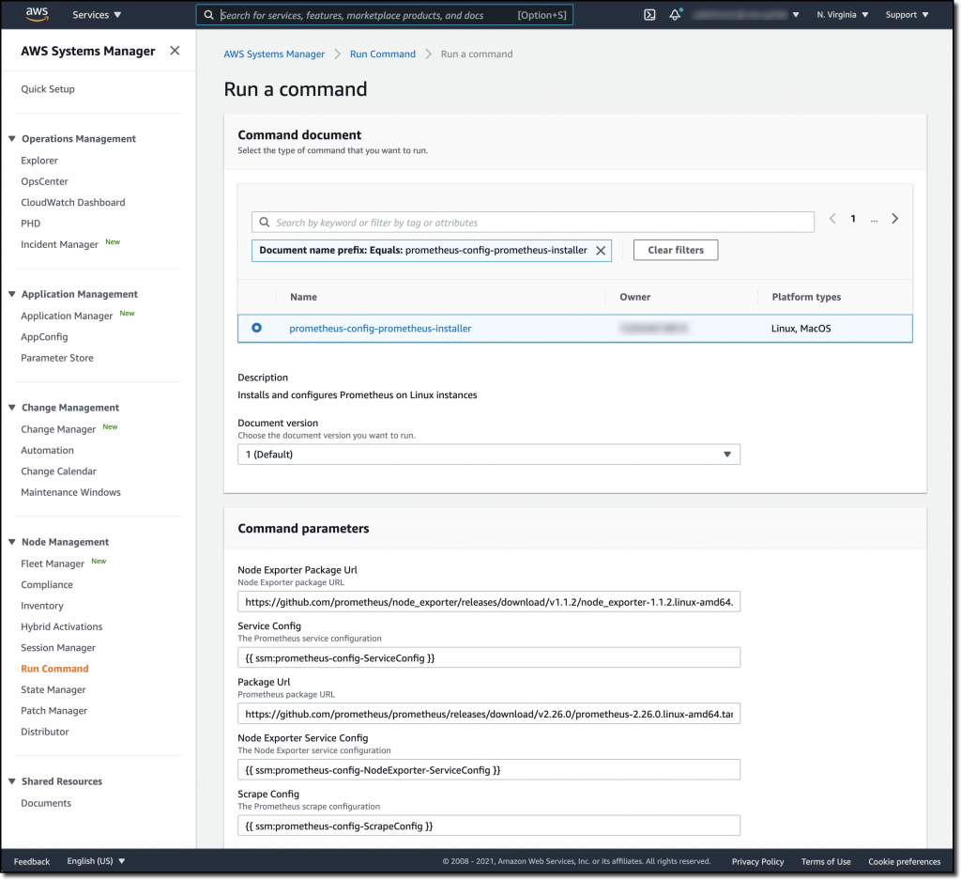Remove the document name prefix filter tag
The height and width of the screenshot is (880, 961).
[601, 250]
